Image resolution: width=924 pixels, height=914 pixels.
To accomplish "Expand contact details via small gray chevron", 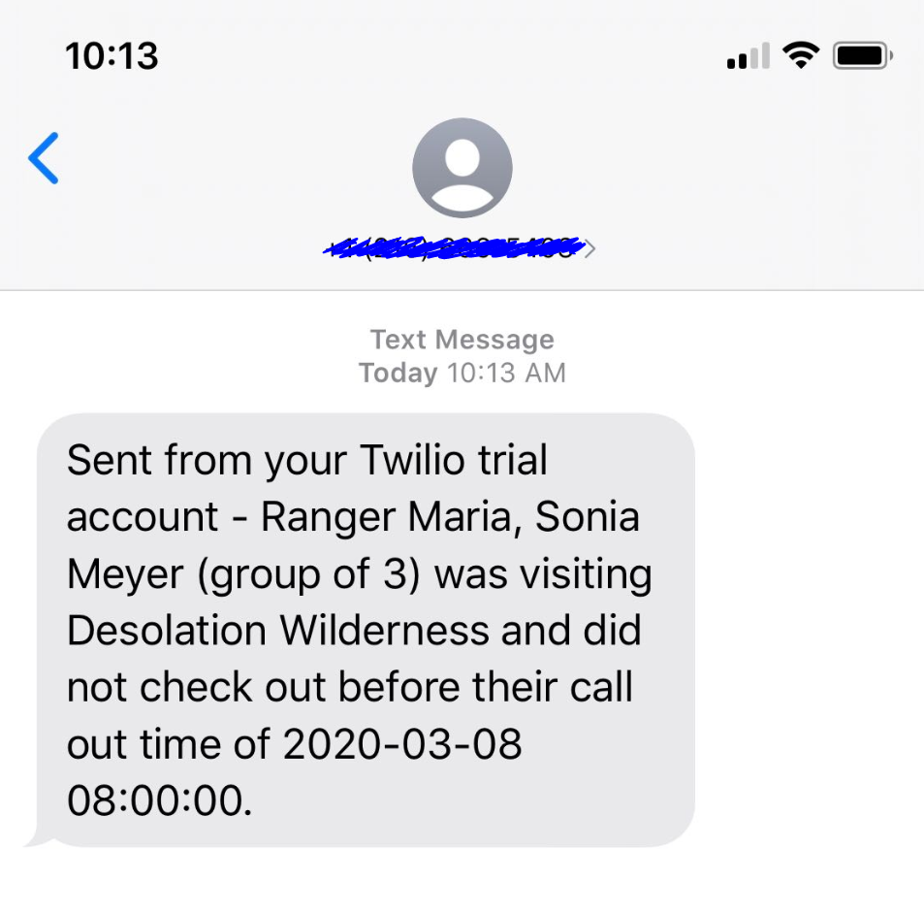I will coord(589,248).
